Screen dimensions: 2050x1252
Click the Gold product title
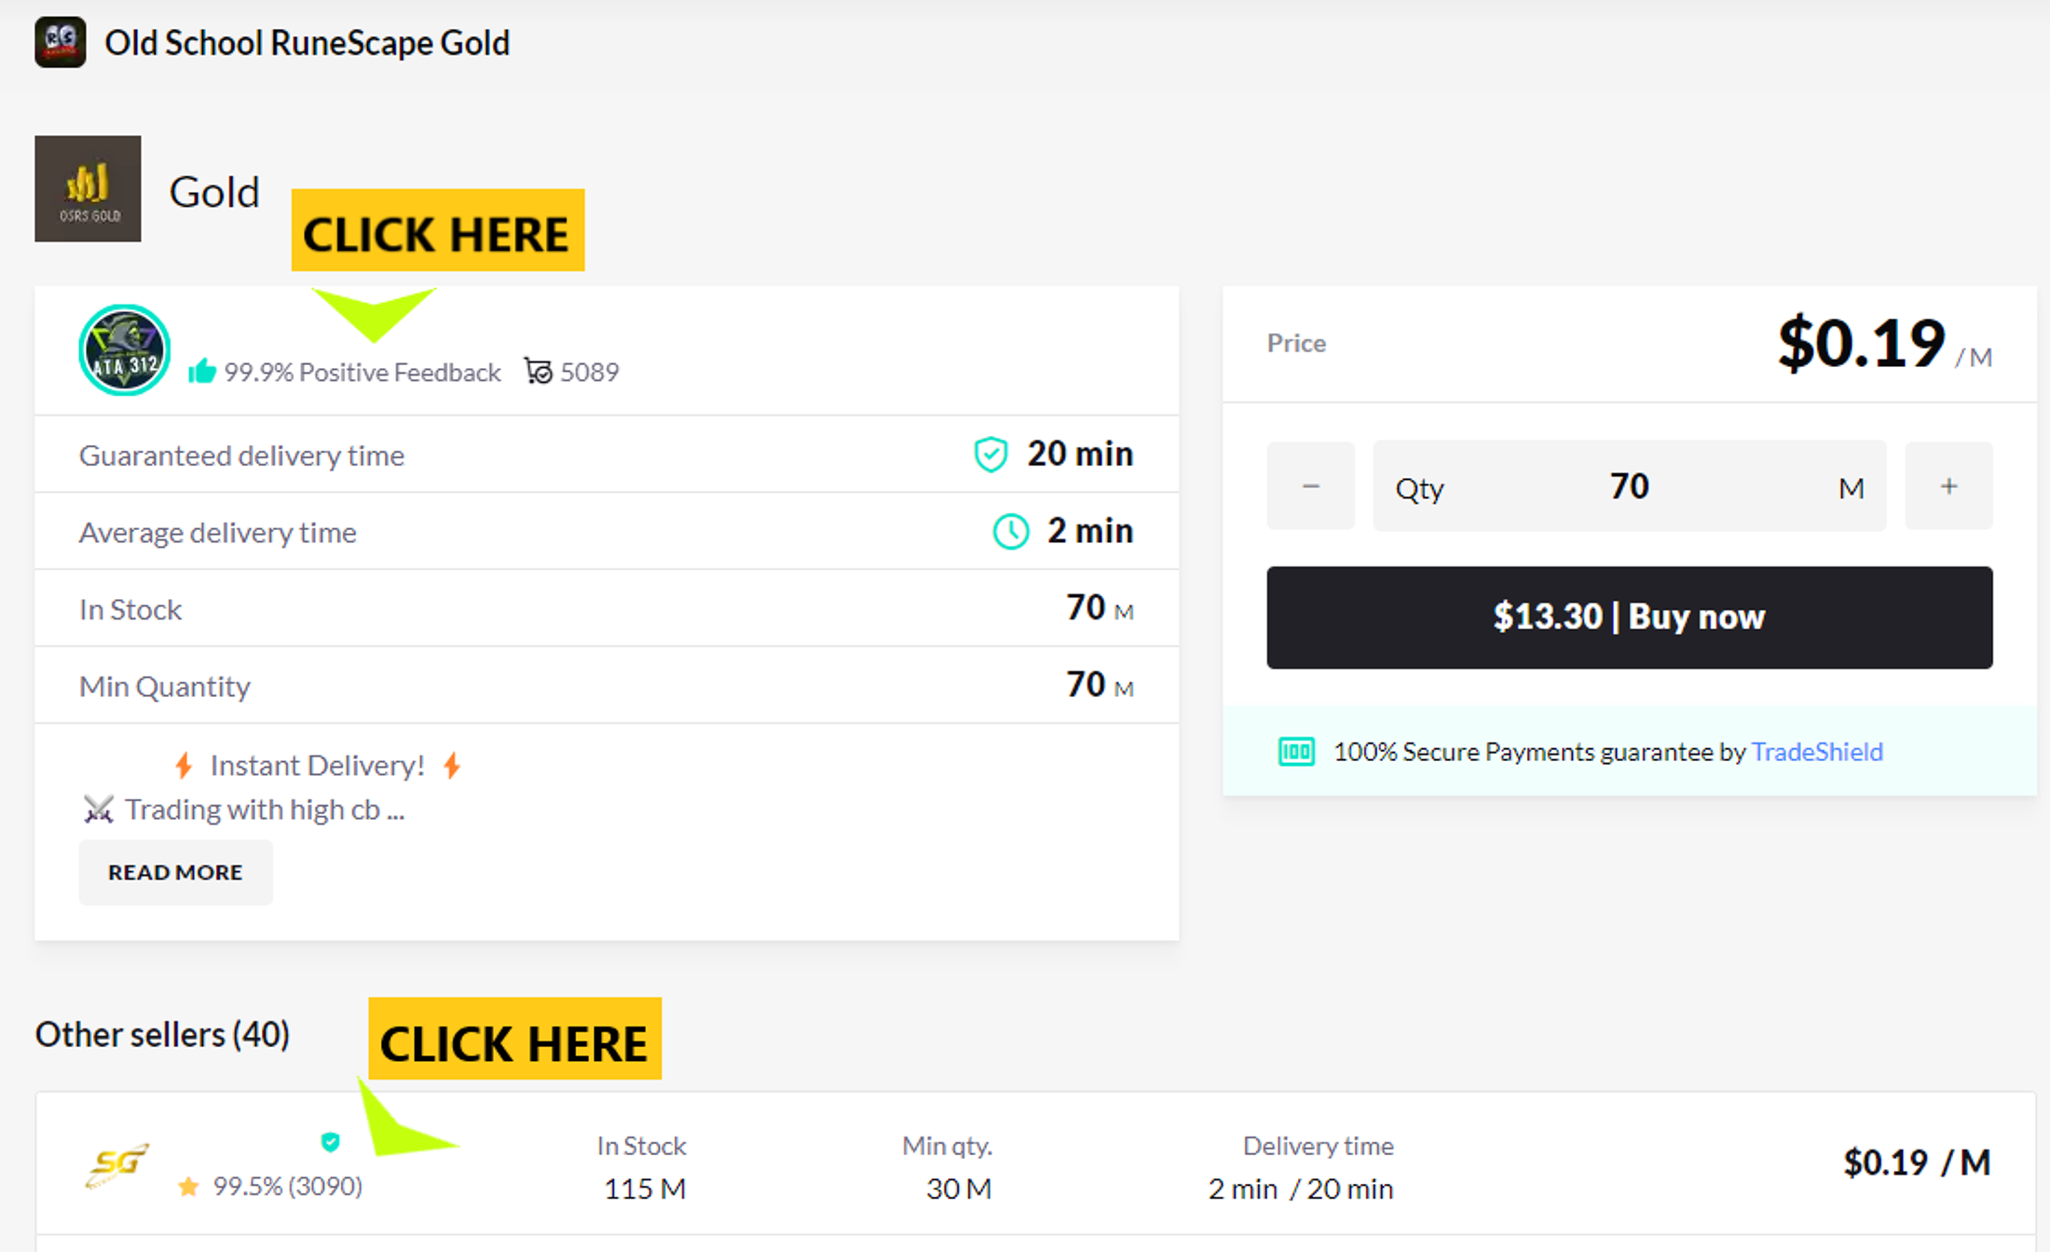coord(213,192)
